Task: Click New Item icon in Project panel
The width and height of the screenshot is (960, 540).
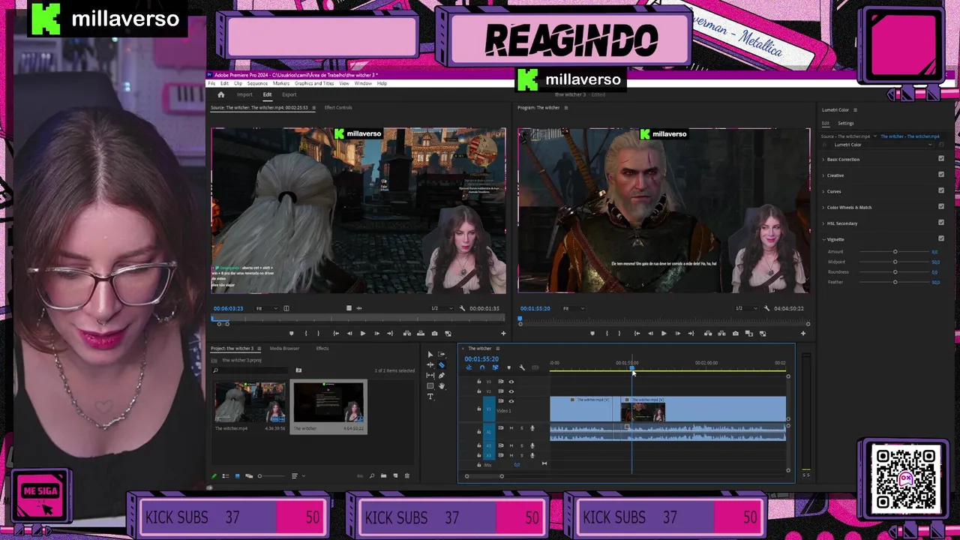Action: pos(395,475)
